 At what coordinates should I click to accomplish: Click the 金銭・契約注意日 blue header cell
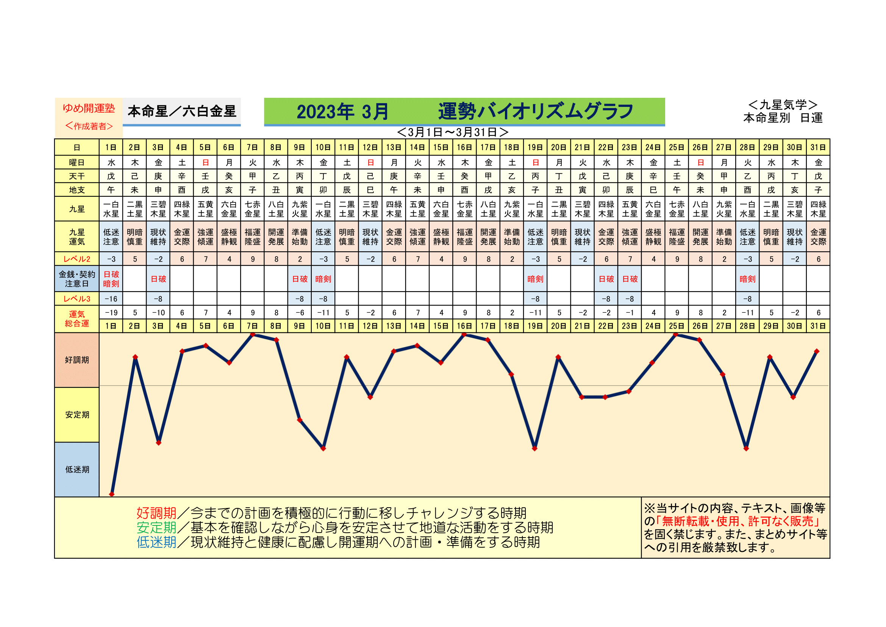click(x=77, y=279)
